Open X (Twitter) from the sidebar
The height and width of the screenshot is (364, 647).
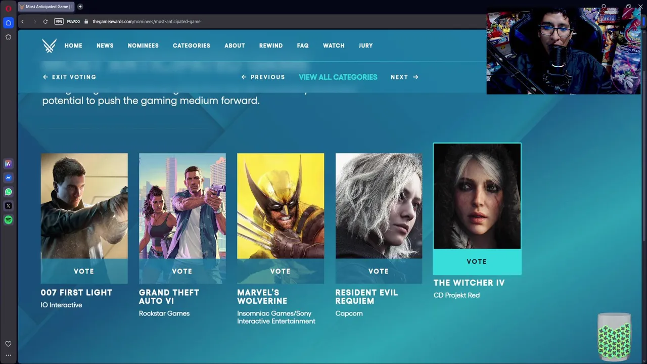[x=8, y=206]
